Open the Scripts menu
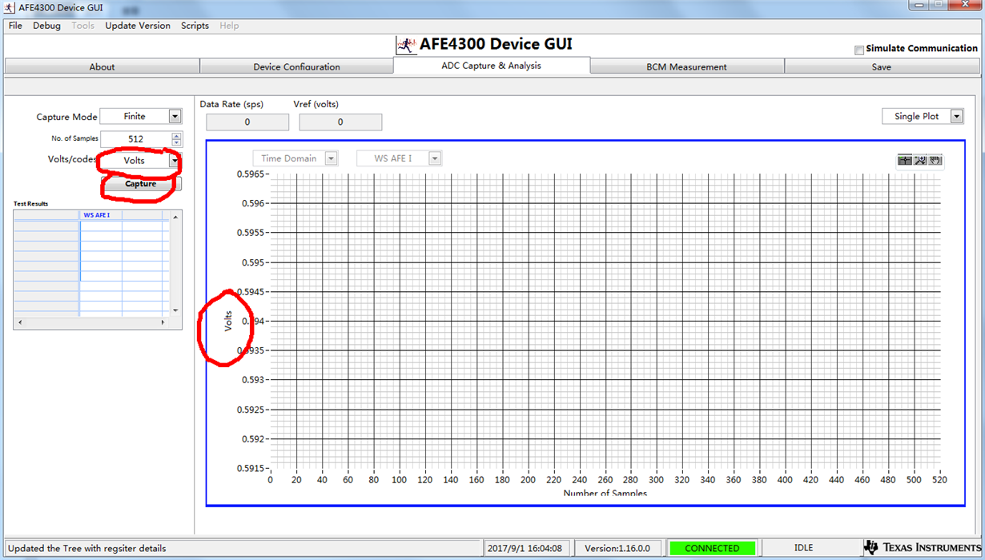 (195, 26)
